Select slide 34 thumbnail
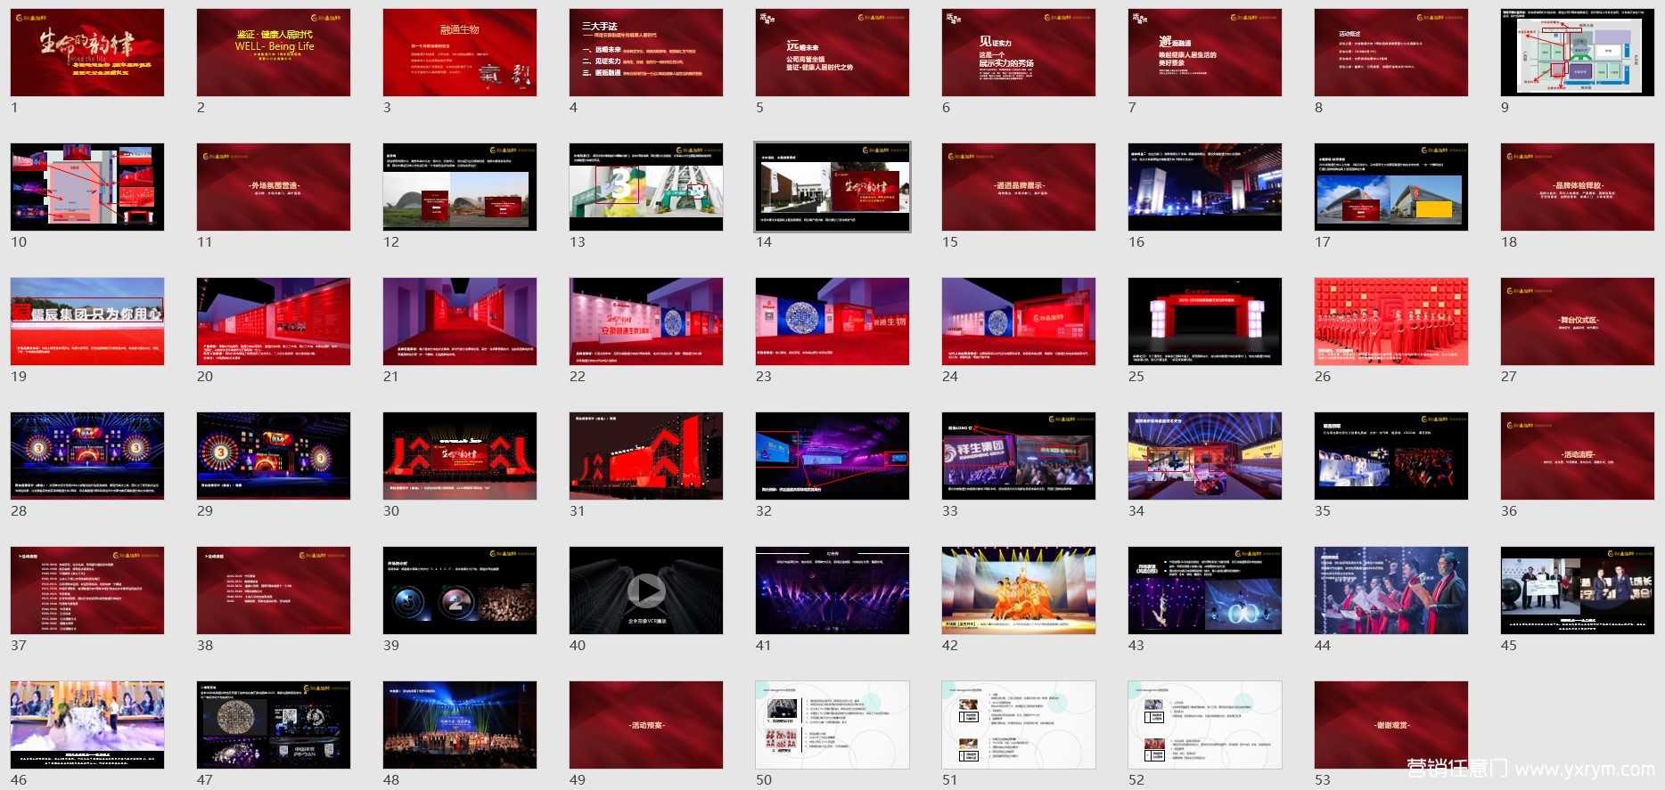 tap(1205, 456)
